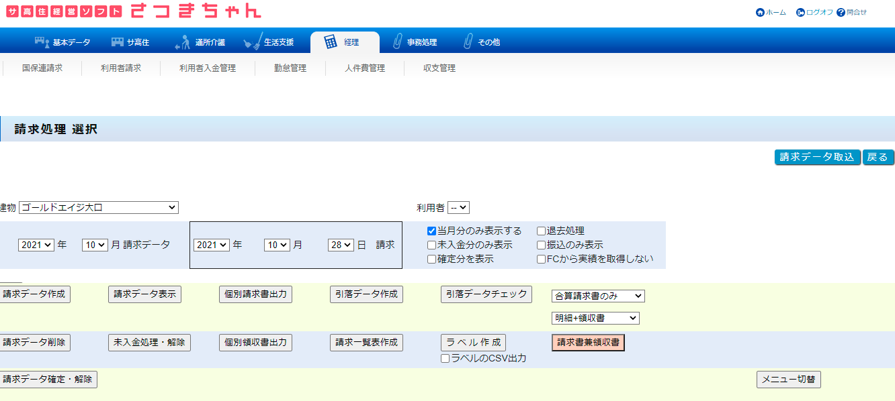Click the 請求書兼領収書 button
The height and width of the screenshot is (401, 895).
coord(588,343)
